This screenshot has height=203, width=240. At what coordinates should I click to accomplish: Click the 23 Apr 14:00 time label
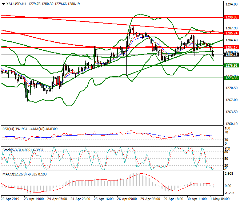click(34, 199)
